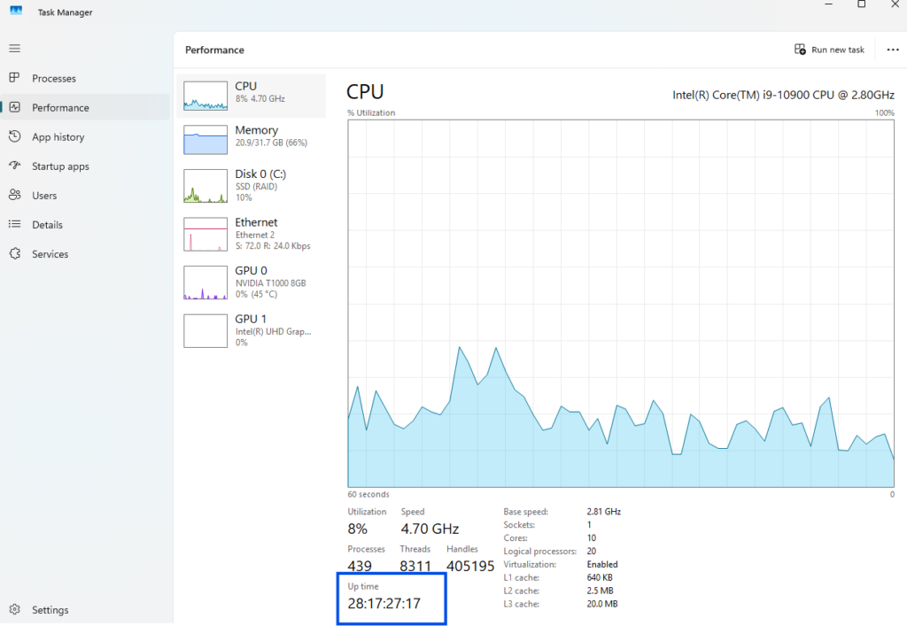Click the Task Manager app icon
Screen dimensions: 907x626
[16, 12]
